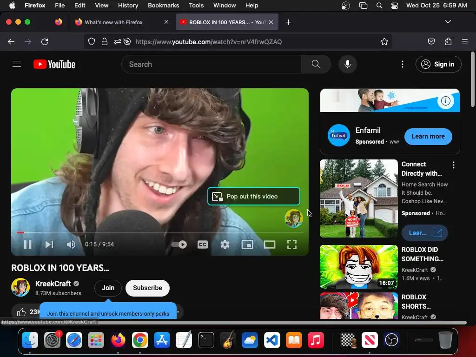List all tabs dropdown arrow
The height and width of the screenshot is (357, 476).
(448, 22)
